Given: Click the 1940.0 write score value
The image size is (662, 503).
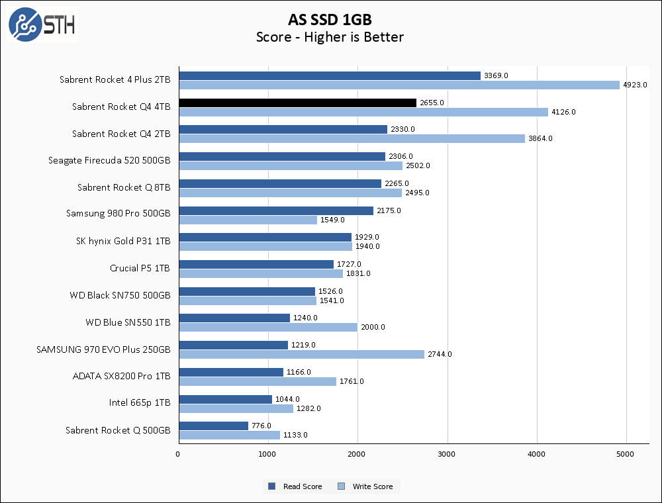Looking at the screenshot, I should point(367,246).
